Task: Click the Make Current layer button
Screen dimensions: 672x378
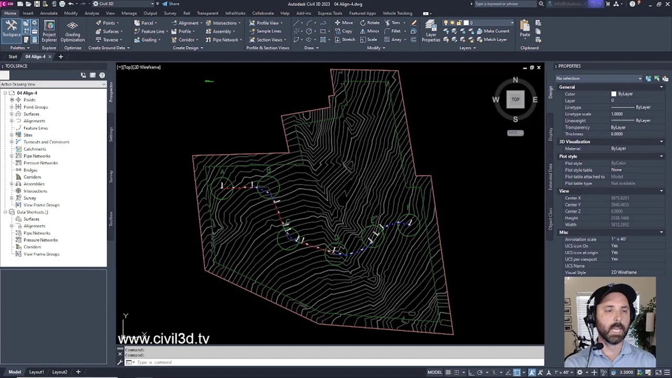Action: pyautogui.click(x=494, y=31)
